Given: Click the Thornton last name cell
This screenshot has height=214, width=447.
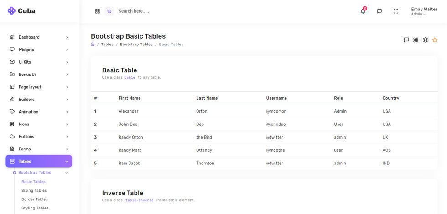Looking at the screenshot, I should pos(205,163).
